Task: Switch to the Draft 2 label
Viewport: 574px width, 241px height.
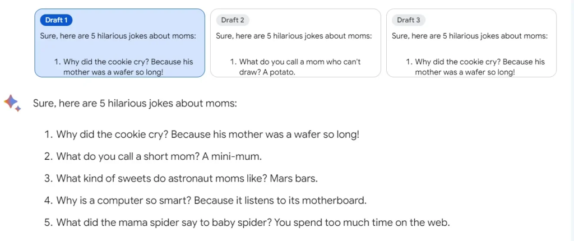Action: coord(232,20)
